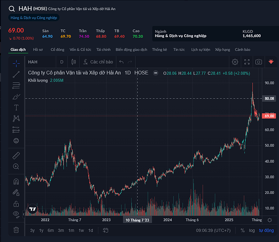Toggle magnet mode for drawings
This screenshot has height=242, width=279.
(x=16, y=181)
